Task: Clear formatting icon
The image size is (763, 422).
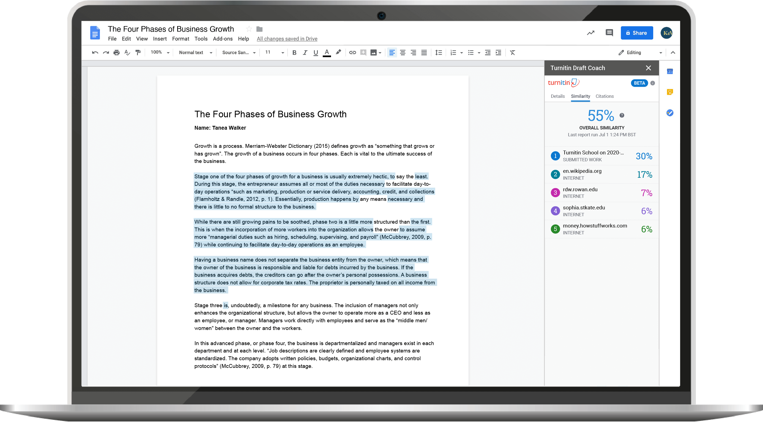Action: pyautogui.click(x=512, y=53)
